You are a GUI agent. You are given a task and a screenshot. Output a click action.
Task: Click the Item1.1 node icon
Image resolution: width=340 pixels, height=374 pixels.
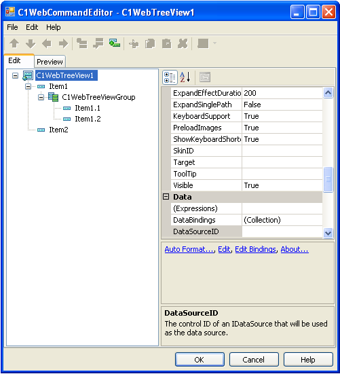[67, 109]
